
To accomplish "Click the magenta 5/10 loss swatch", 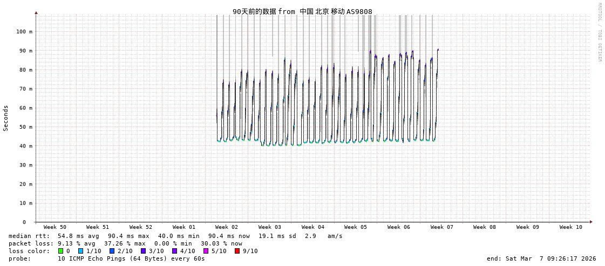I will [x=206, y=251].
